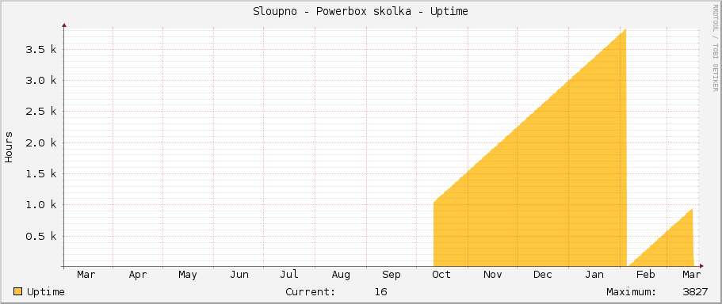
Task: Click the 'Sep' x-axis month label
Action: click(x=392, y=275)
